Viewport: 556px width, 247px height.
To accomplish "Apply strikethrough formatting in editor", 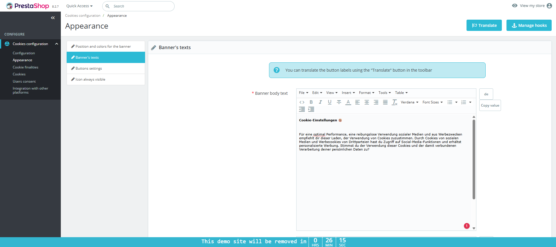I will [x=339, y=102].
